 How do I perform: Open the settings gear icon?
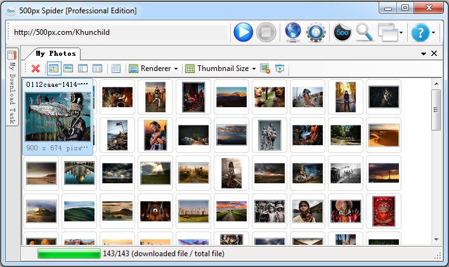316,32
